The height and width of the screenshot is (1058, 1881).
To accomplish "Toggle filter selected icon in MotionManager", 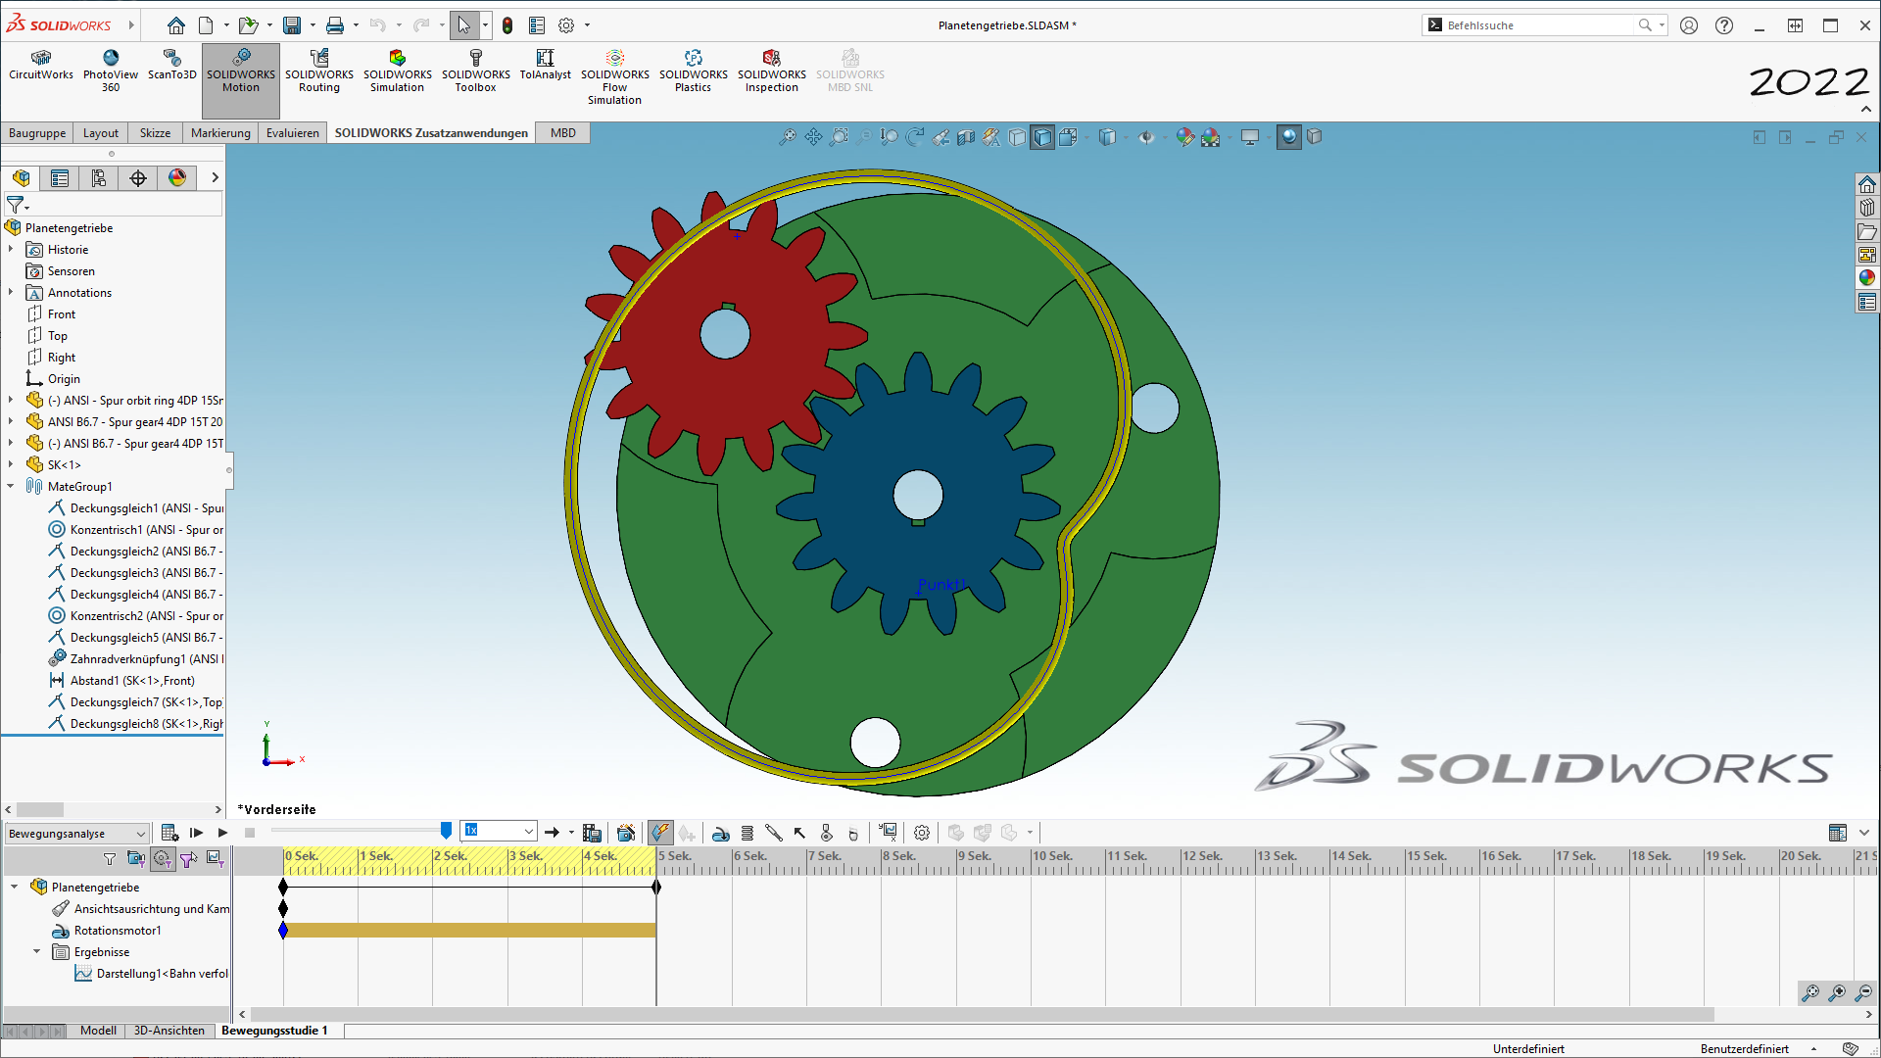I will pyautogui.click(x=189, y=859).
